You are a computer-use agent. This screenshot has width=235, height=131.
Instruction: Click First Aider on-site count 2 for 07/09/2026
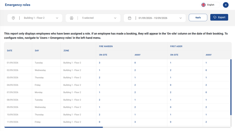(170, 92)
